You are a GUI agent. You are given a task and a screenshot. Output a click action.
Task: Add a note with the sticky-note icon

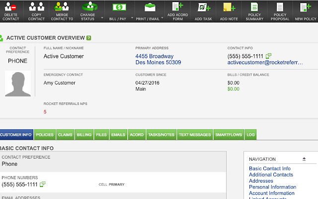229,7
